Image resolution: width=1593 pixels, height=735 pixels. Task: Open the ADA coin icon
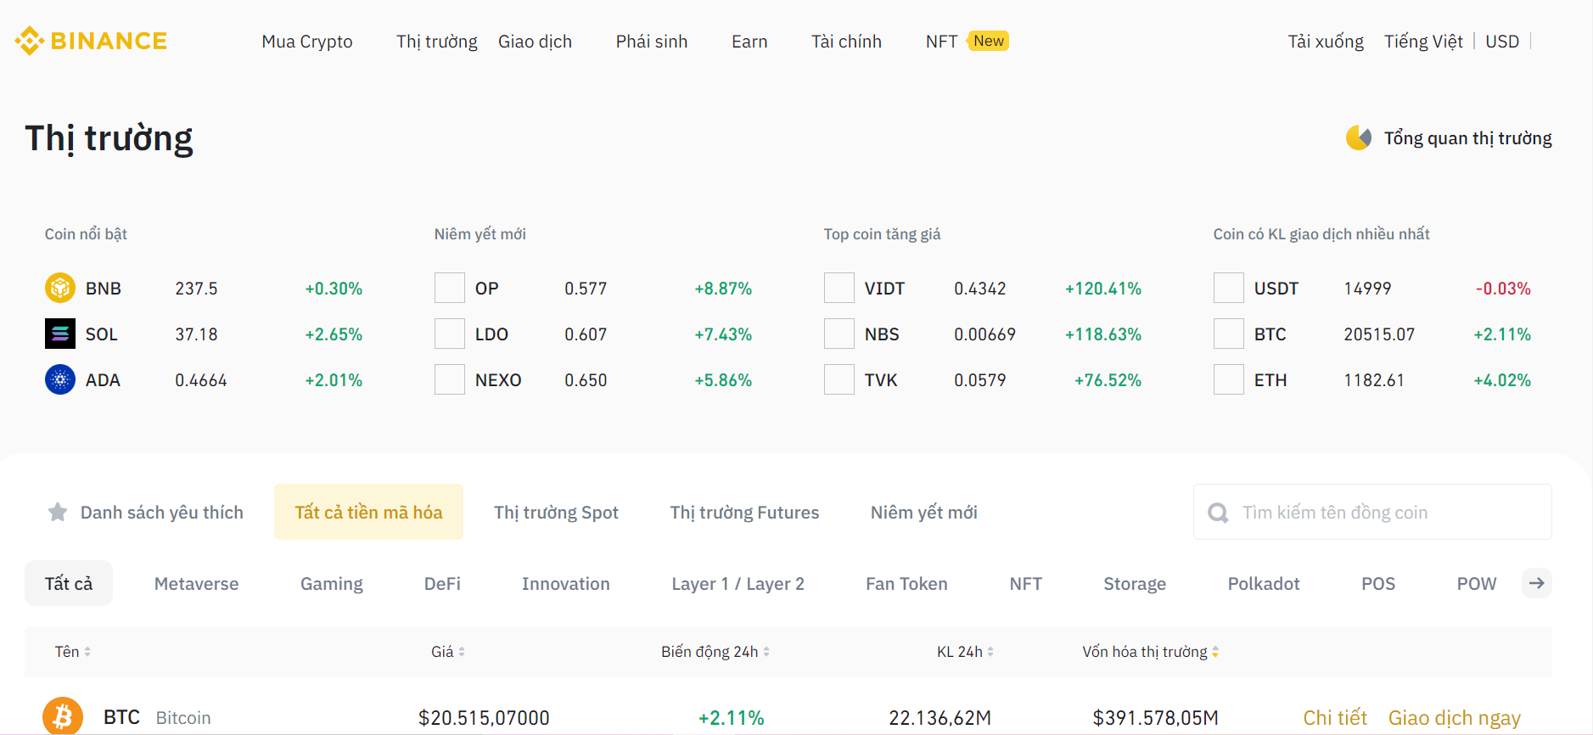[x=60, y=379]
